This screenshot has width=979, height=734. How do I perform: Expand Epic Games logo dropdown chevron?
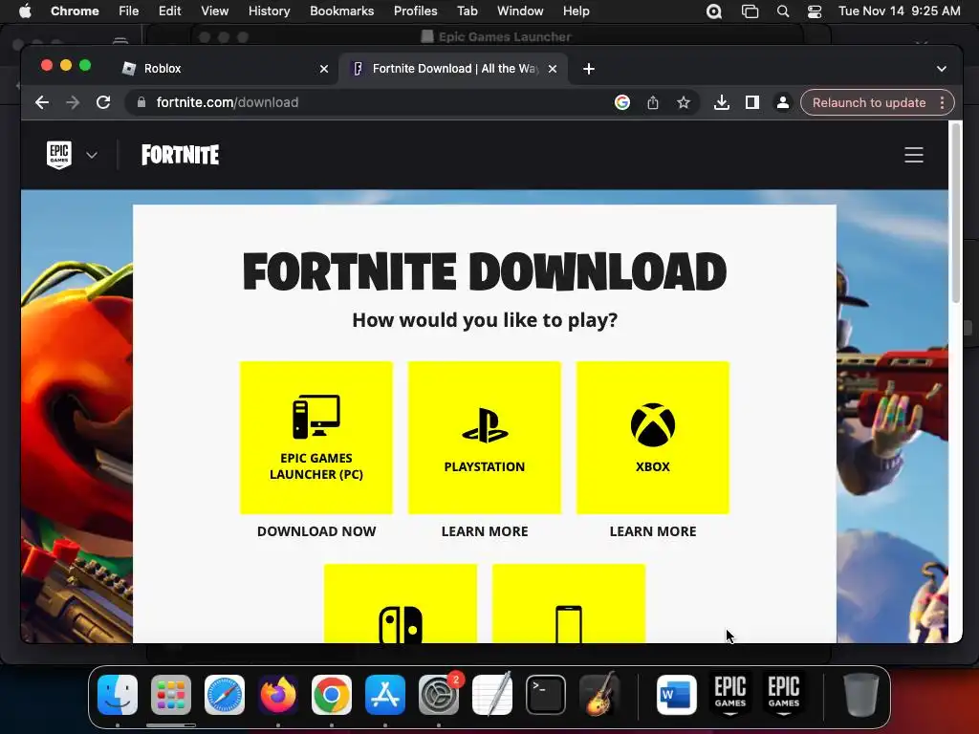click(x=92, y=155)
